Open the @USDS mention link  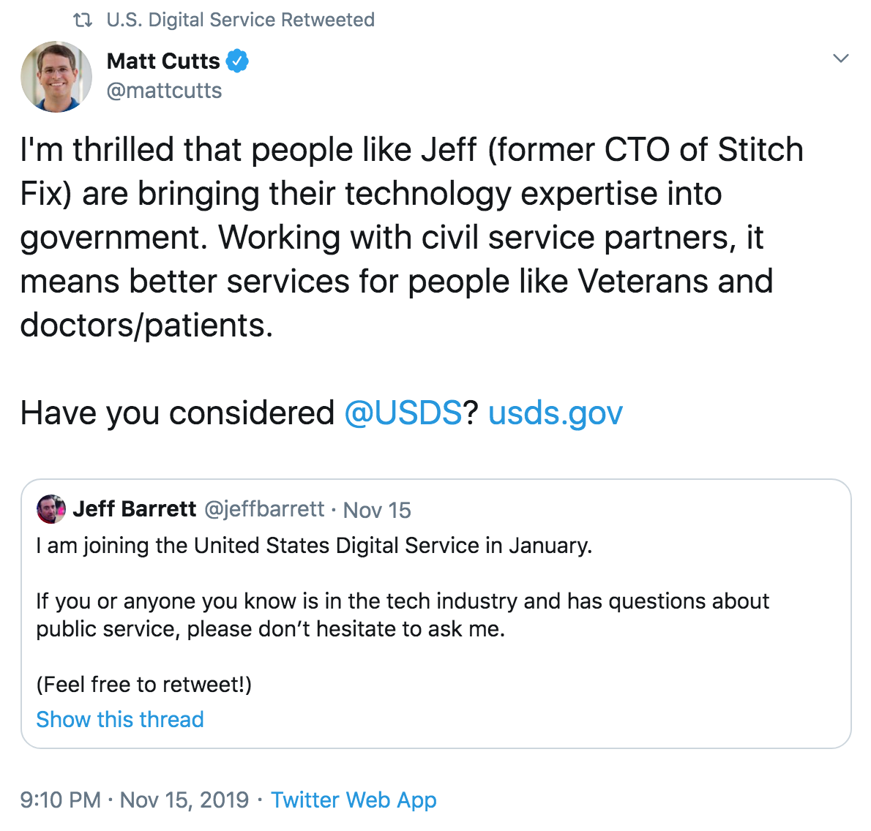tap(403, 413)
